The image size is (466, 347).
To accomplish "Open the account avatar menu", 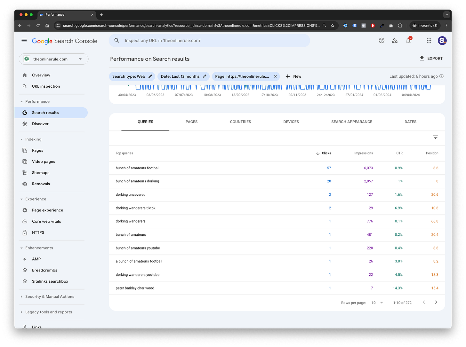I will click(442, 41).
